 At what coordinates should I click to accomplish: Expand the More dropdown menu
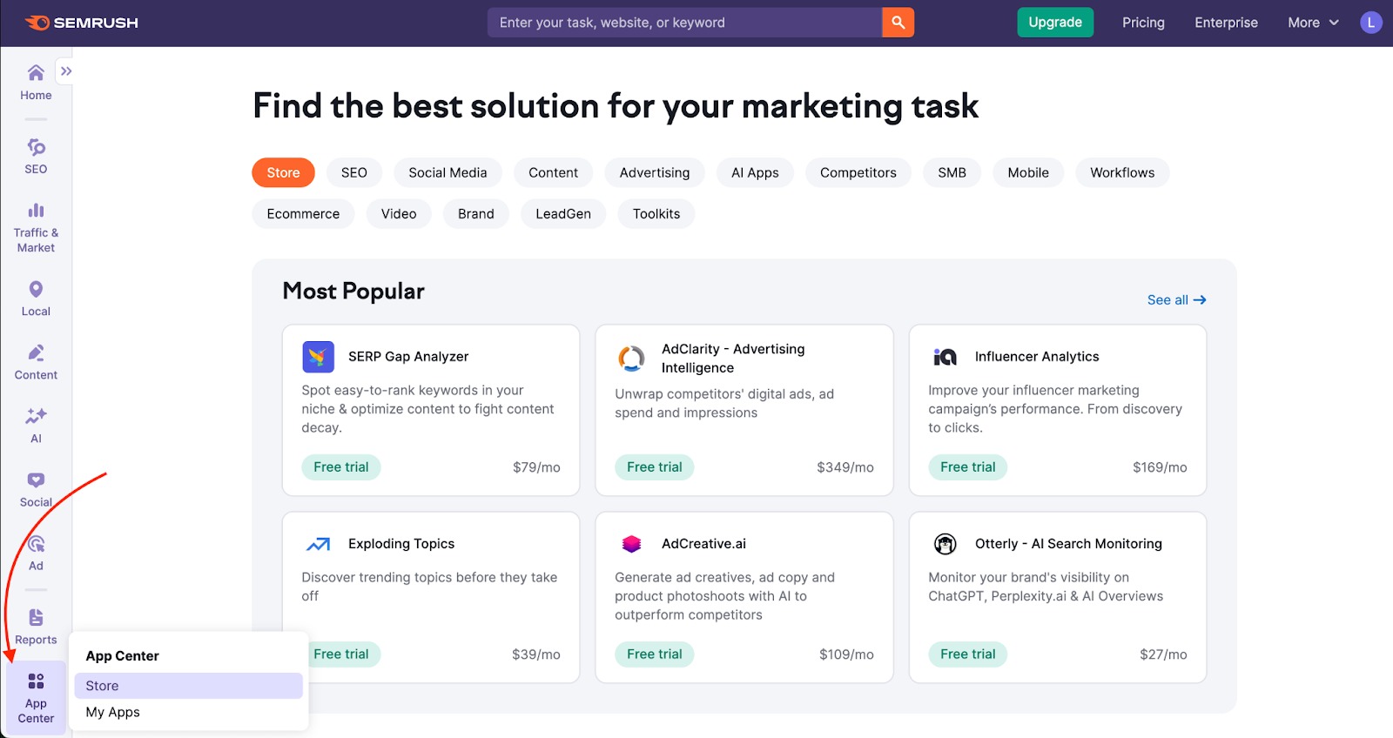1313,23
